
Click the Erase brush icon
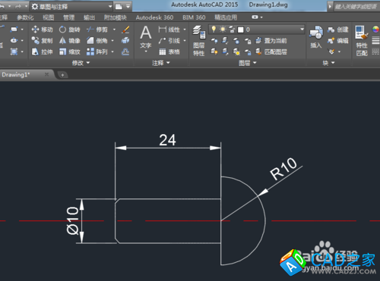click(125, 30)
